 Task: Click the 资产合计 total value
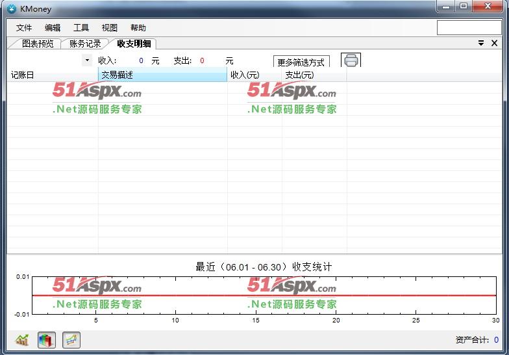[x=496, y=340]
